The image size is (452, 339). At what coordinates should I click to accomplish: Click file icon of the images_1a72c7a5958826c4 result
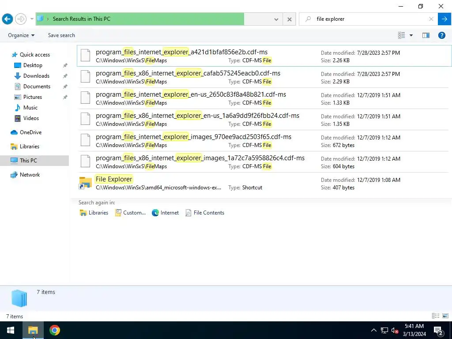pyautogui.click(x=85, y=161)
